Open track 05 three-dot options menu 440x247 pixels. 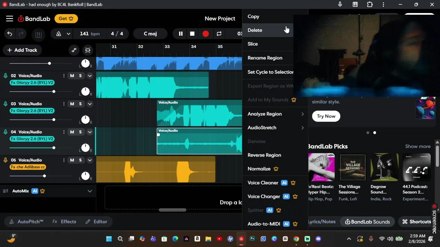[64, 160]
